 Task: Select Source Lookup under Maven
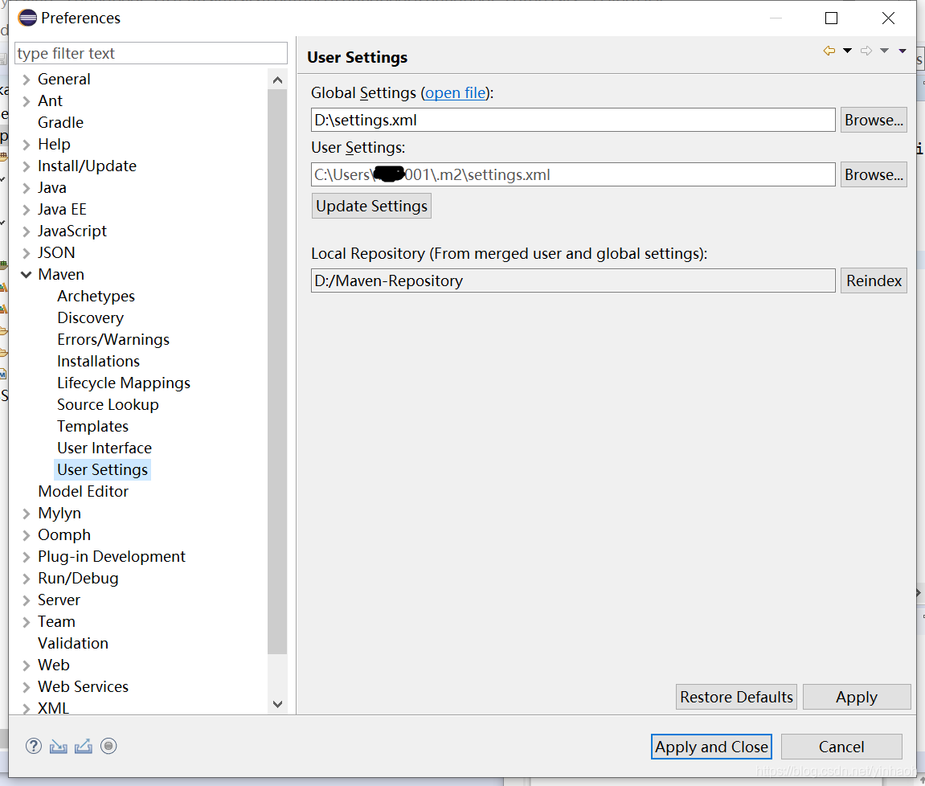[108, 405]
